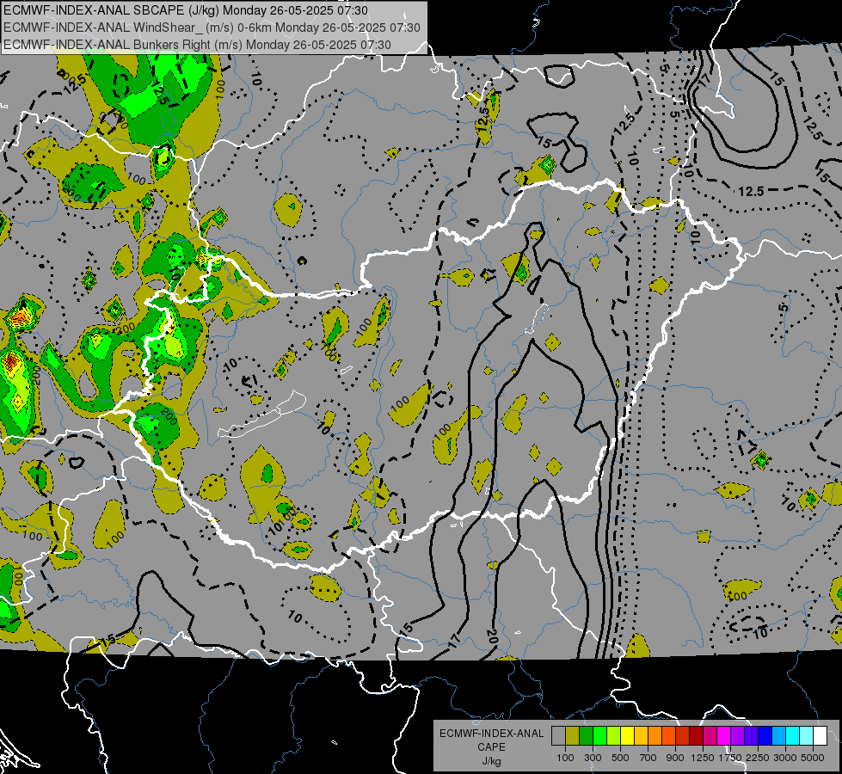
Task: Click the 1750 value under the color scale
Action: tap(730, 758)
